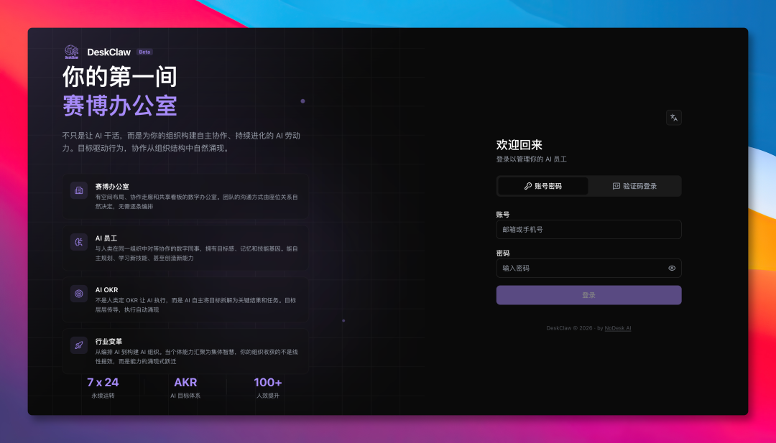Click the spiral target icon beside AI OKR

coord(78,293)
